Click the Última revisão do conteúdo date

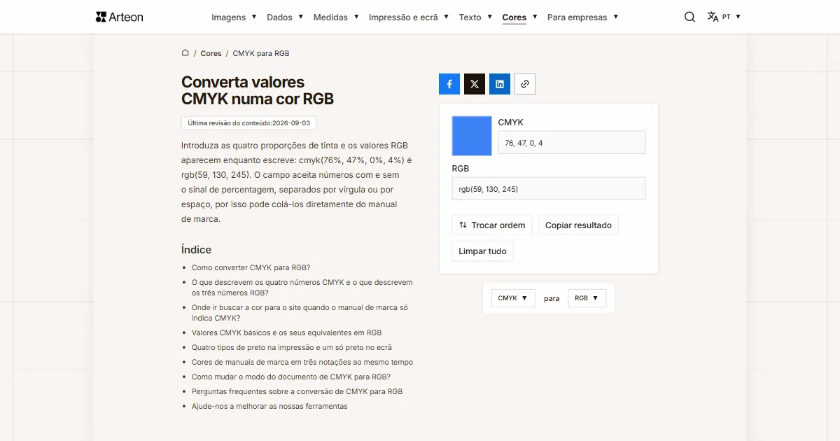coord(249,122)
